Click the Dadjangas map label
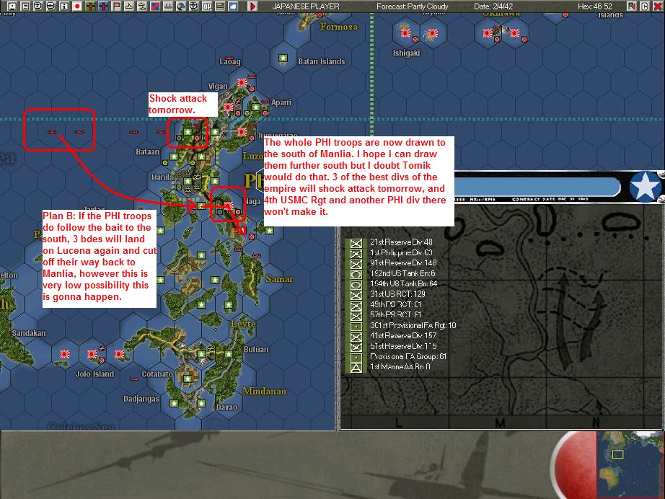 (141, 399)
